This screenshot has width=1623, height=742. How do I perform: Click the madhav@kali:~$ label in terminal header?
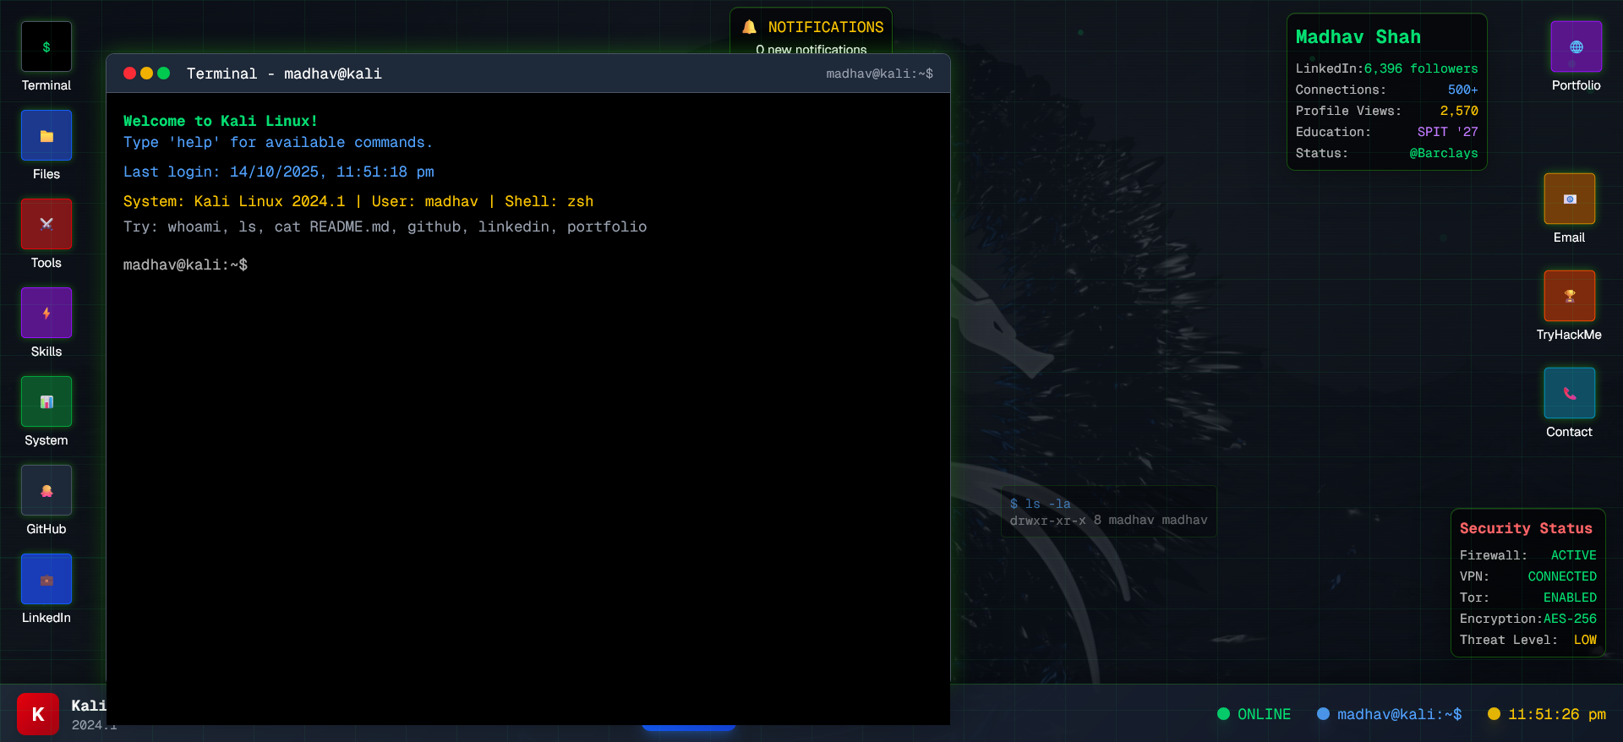(x=879, y=74)
